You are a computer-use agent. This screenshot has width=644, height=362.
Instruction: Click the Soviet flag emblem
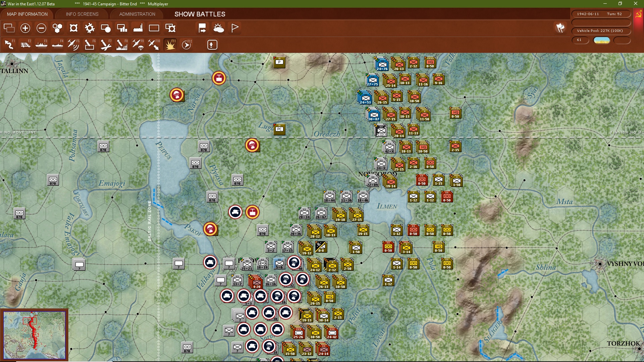click(638, 15)
